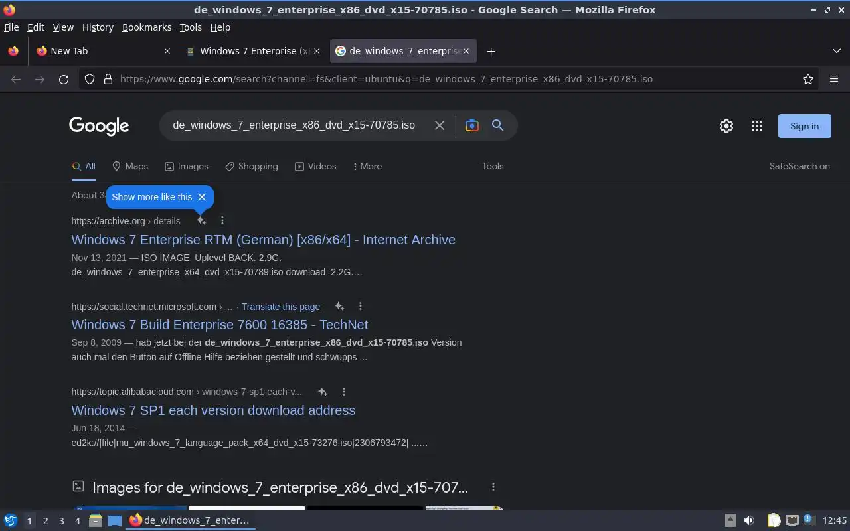Switch to the New Tab tab

pyautogui.click(x=103, y=51)
